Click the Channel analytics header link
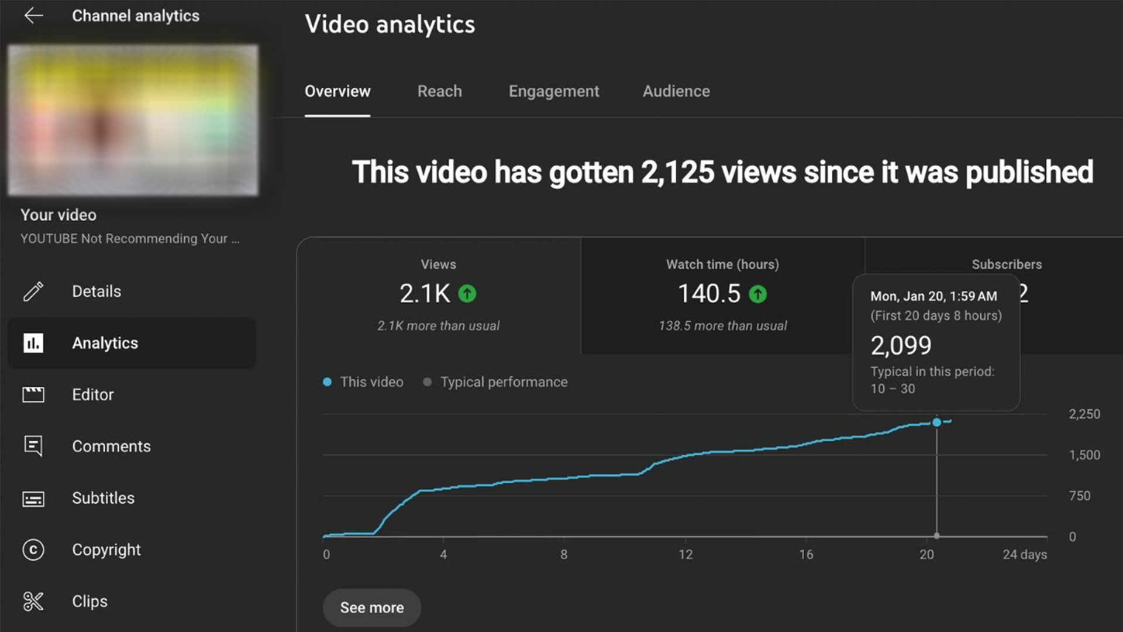This screenshot has height=632, width=1123. (136, 16)
